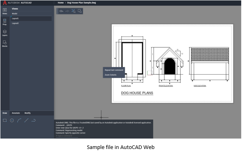
Task: Click the Zoom Extents toolbar icon
Action: tap(74, 11)
